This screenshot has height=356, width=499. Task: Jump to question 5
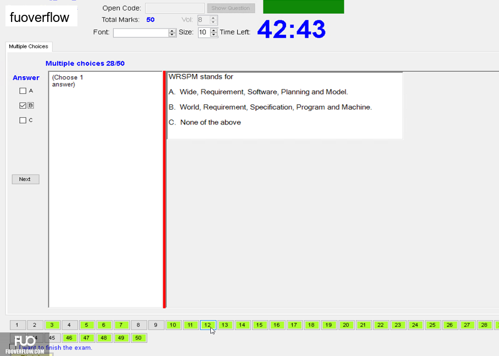point(86,325)
